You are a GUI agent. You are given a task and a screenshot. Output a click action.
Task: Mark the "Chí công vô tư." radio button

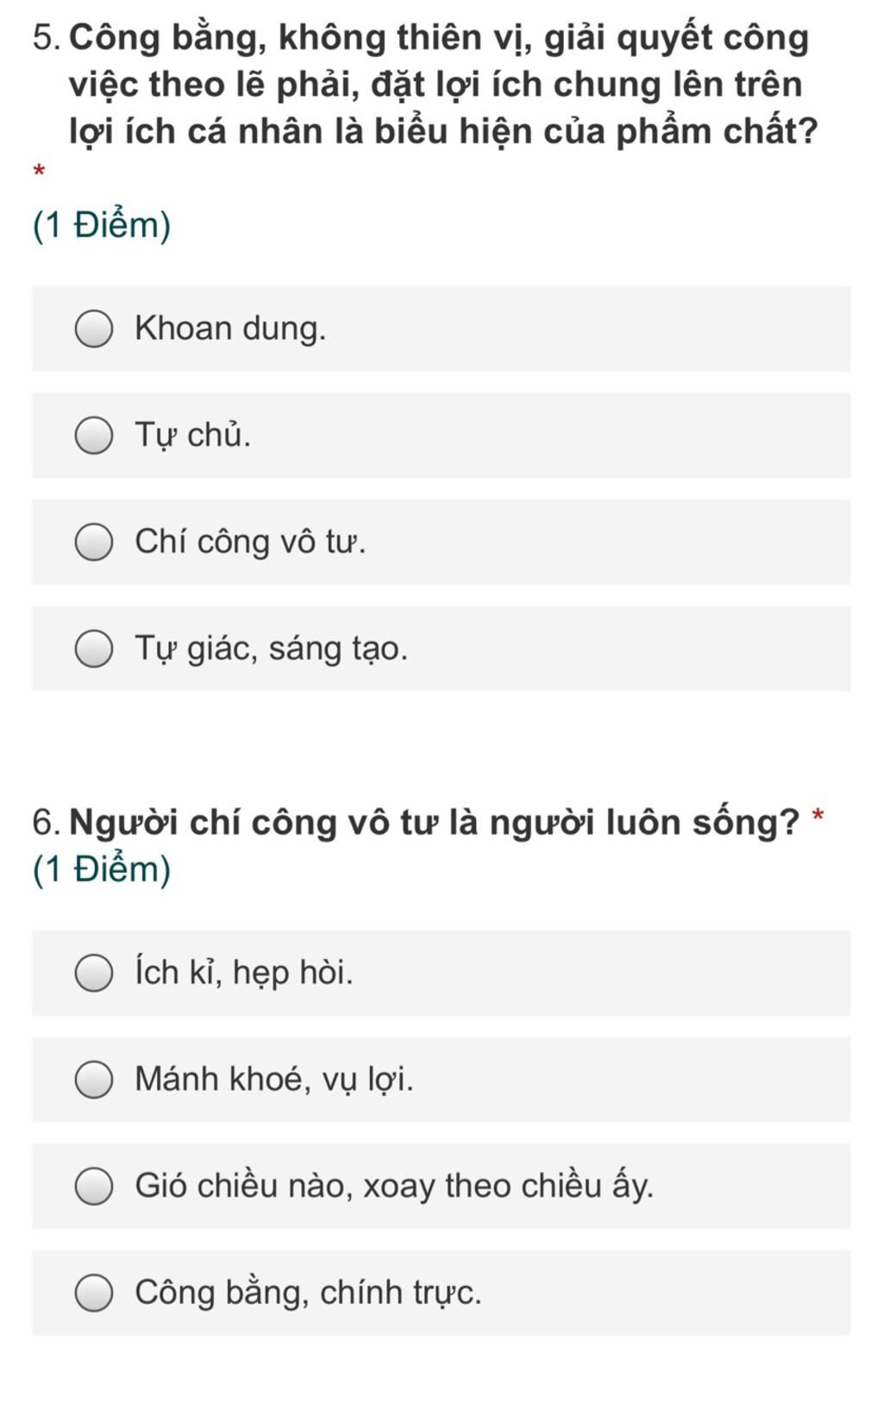[x=94, y=542]
